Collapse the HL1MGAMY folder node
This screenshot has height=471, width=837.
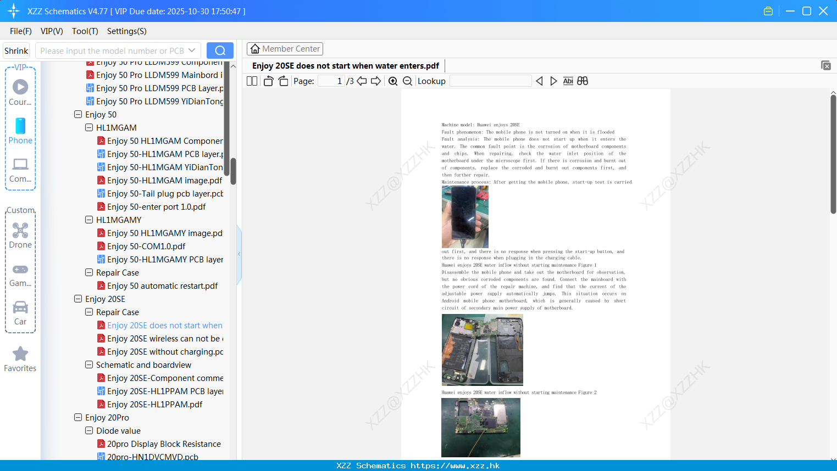coord(89,220)
